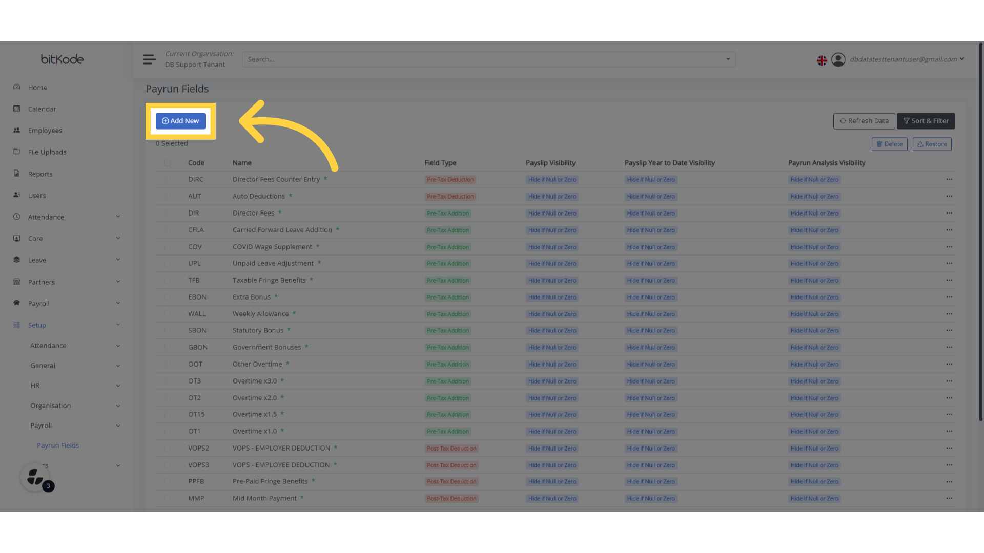Check the checkbox for the DIRC row
This screenshot has width=984, height=553.
coord(167,179)
